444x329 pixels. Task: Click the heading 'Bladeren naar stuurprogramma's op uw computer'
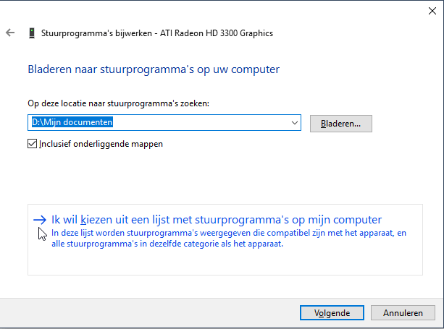tap(154, 69)
